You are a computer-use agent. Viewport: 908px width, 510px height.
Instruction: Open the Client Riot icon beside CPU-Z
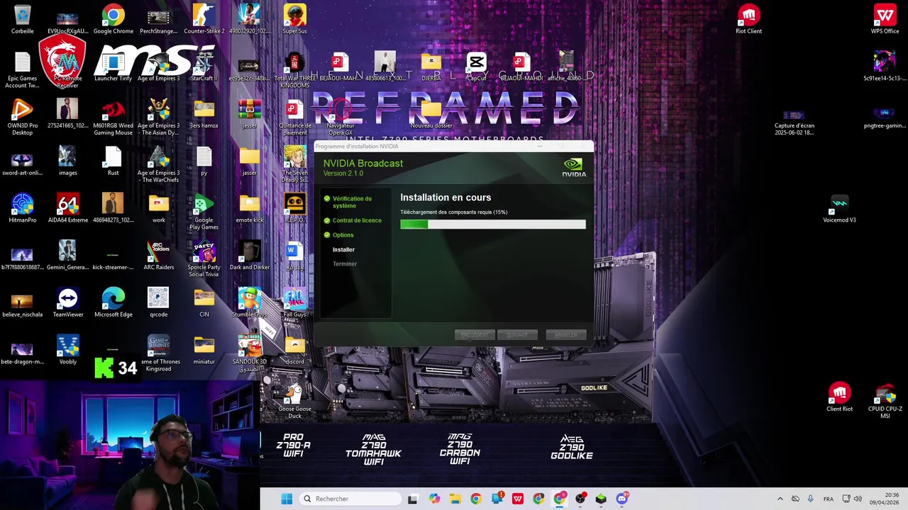click(839, 393)
